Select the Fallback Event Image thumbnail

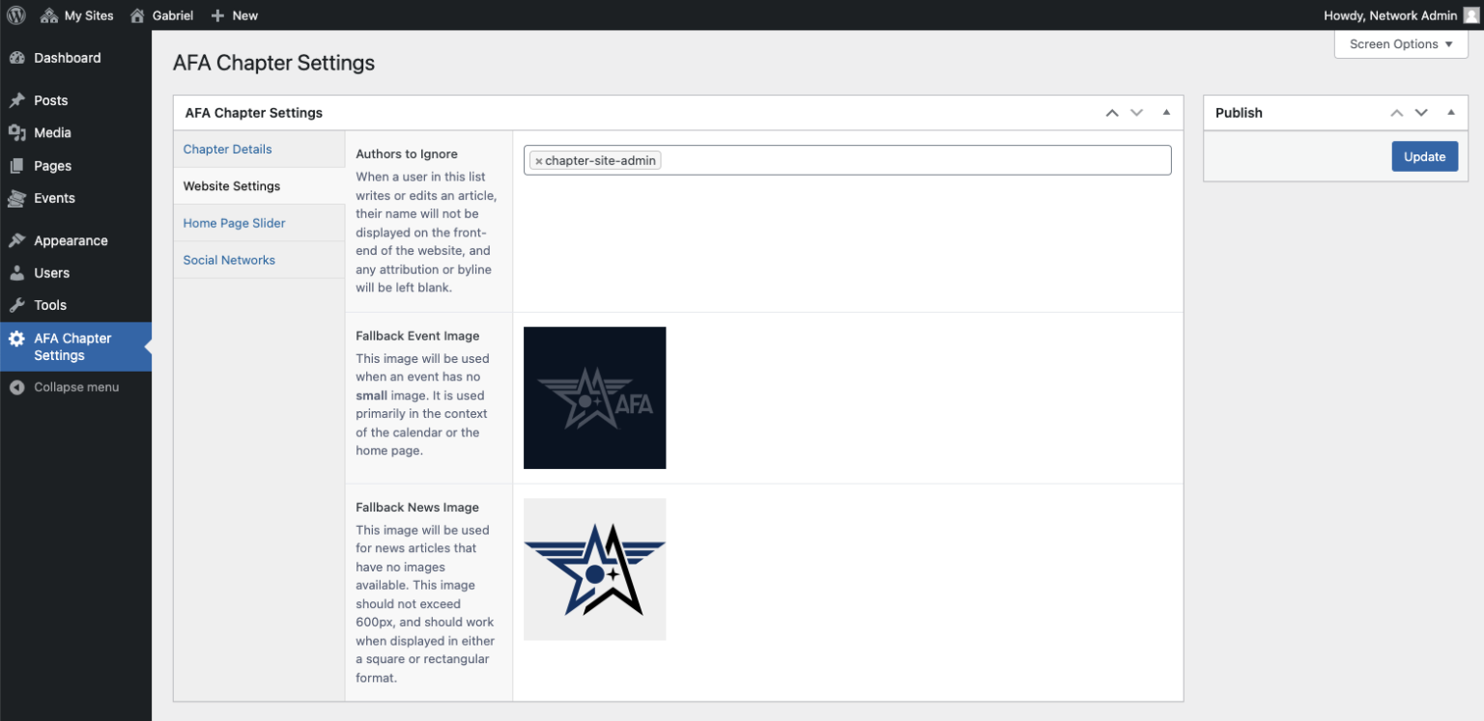(594, 398)
